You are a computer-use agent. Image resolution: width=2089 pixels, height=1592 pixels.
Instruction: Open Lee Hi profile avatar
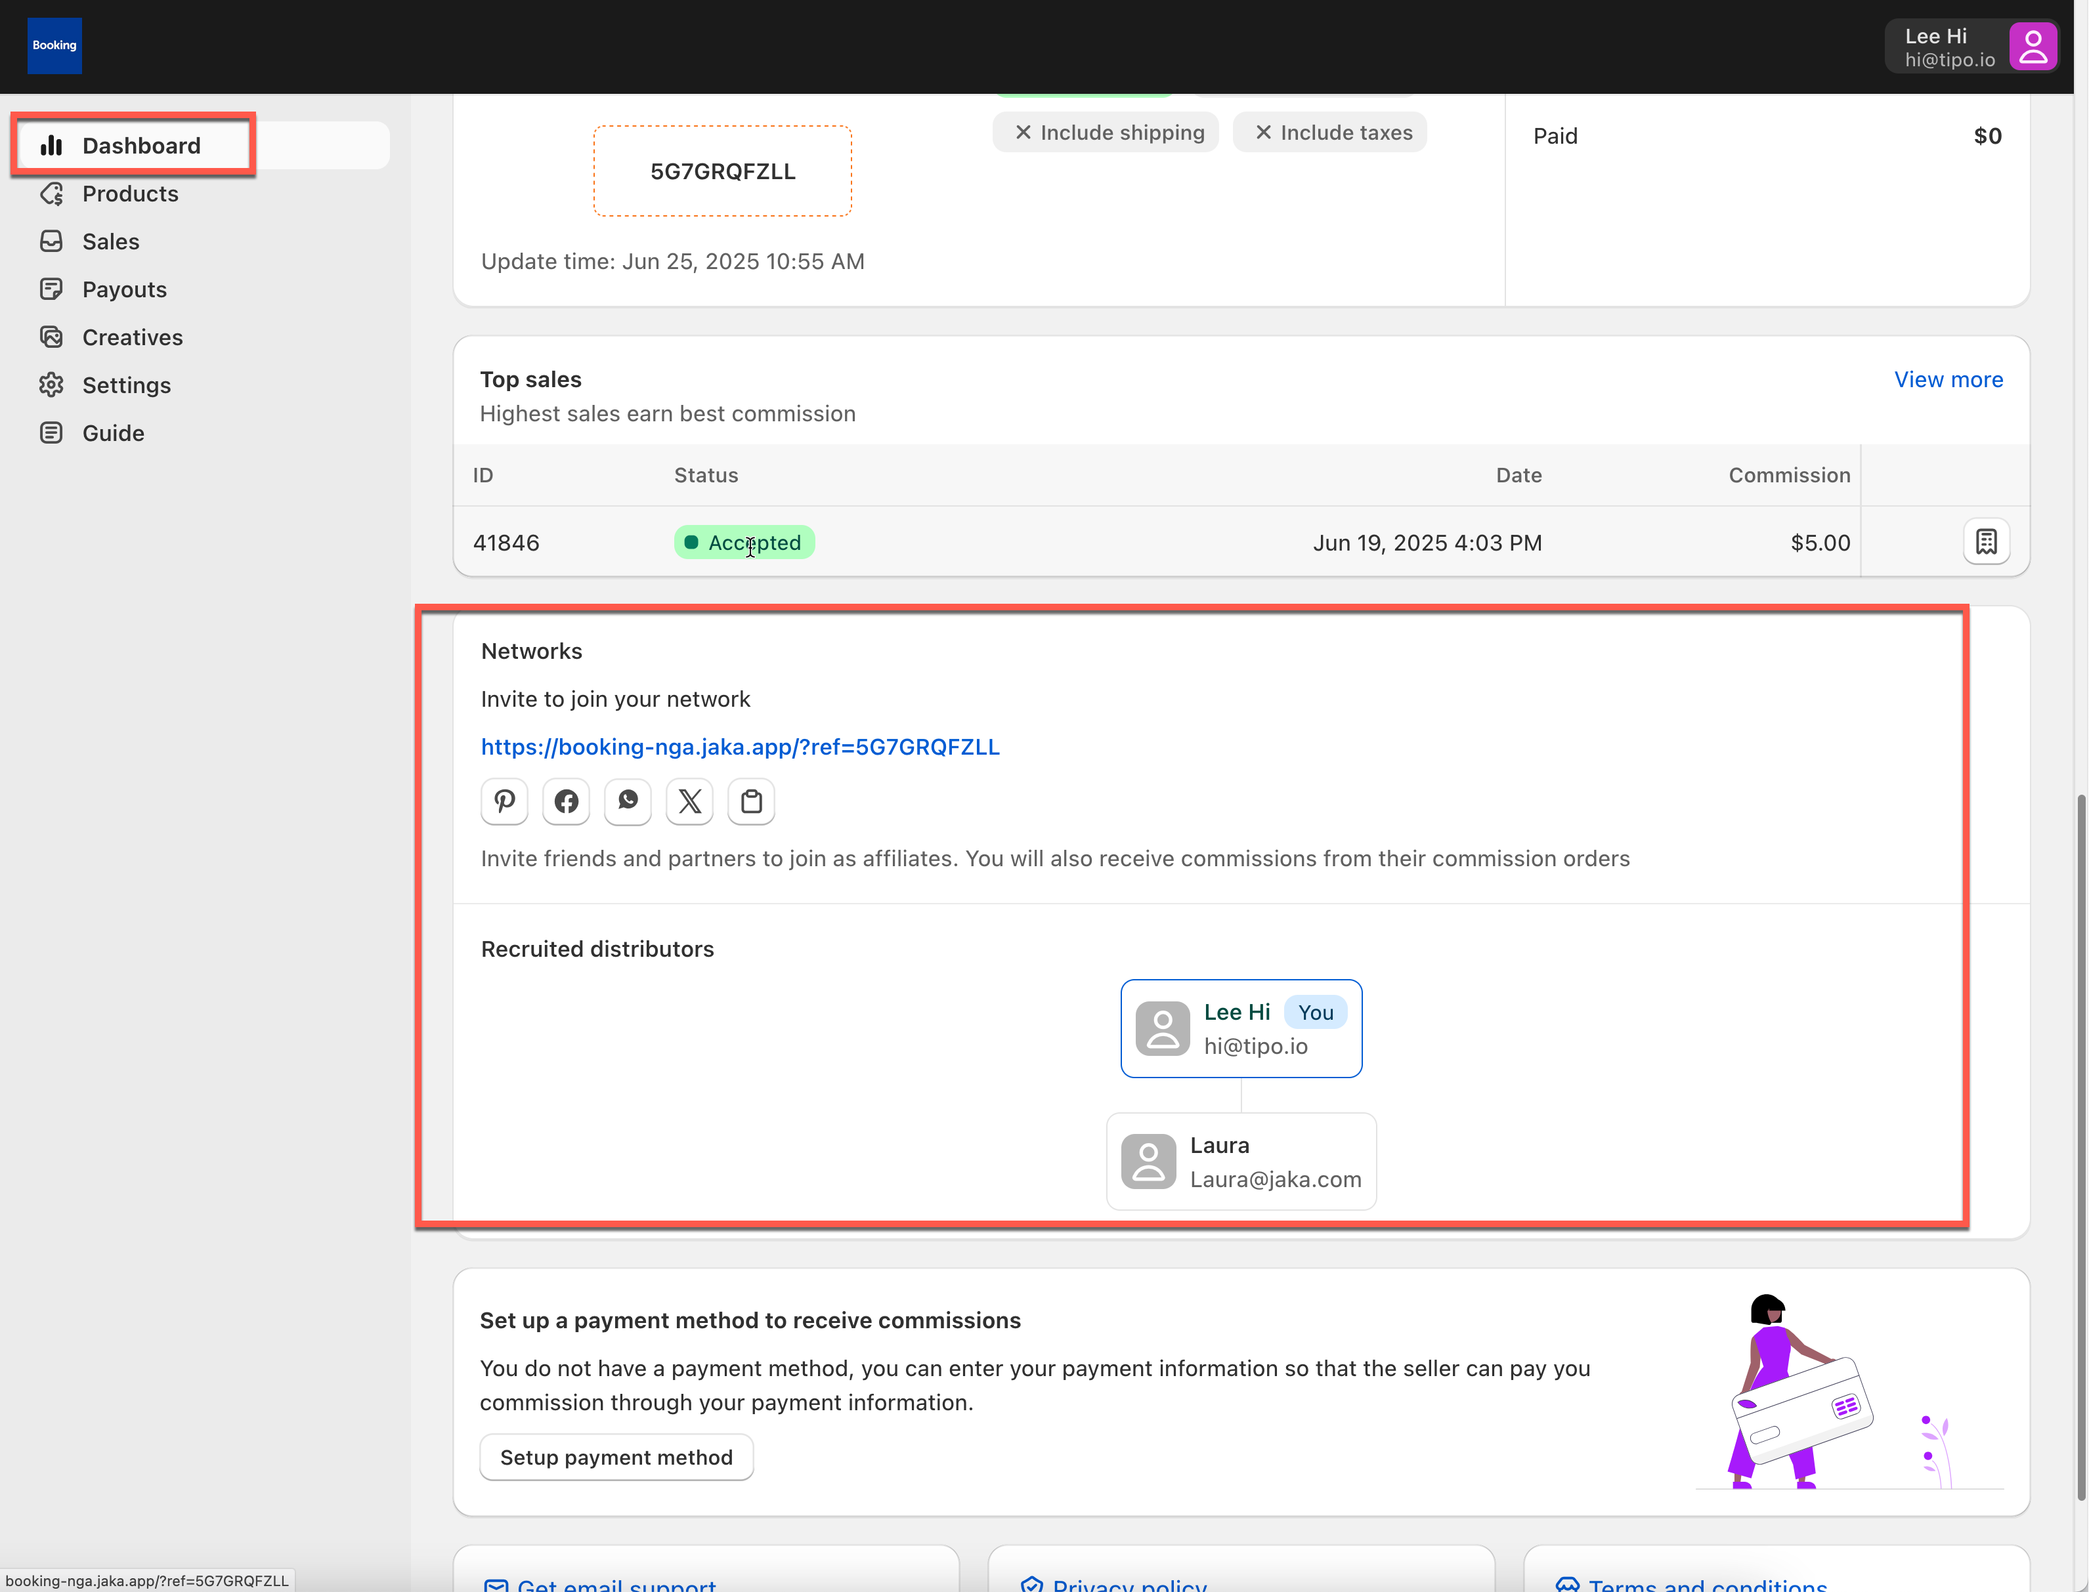2032,47
